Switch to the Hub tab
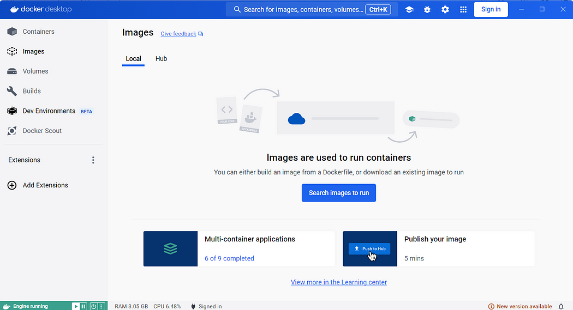Image resolution: width=573 pixels, height=310 pixels. tap(161, 59)
